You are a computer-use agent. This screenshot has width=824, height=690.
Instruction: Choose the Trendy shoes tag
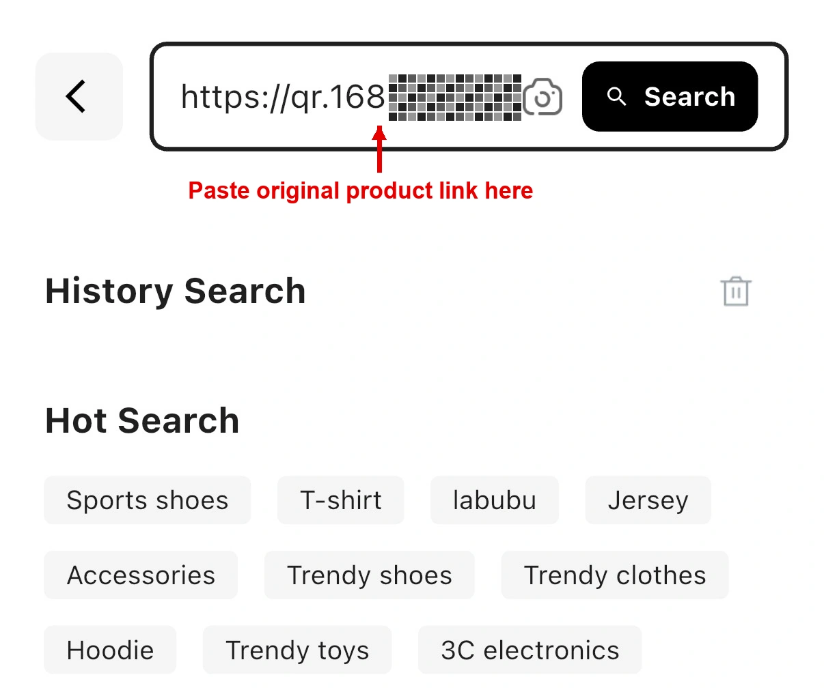point(370,575)
